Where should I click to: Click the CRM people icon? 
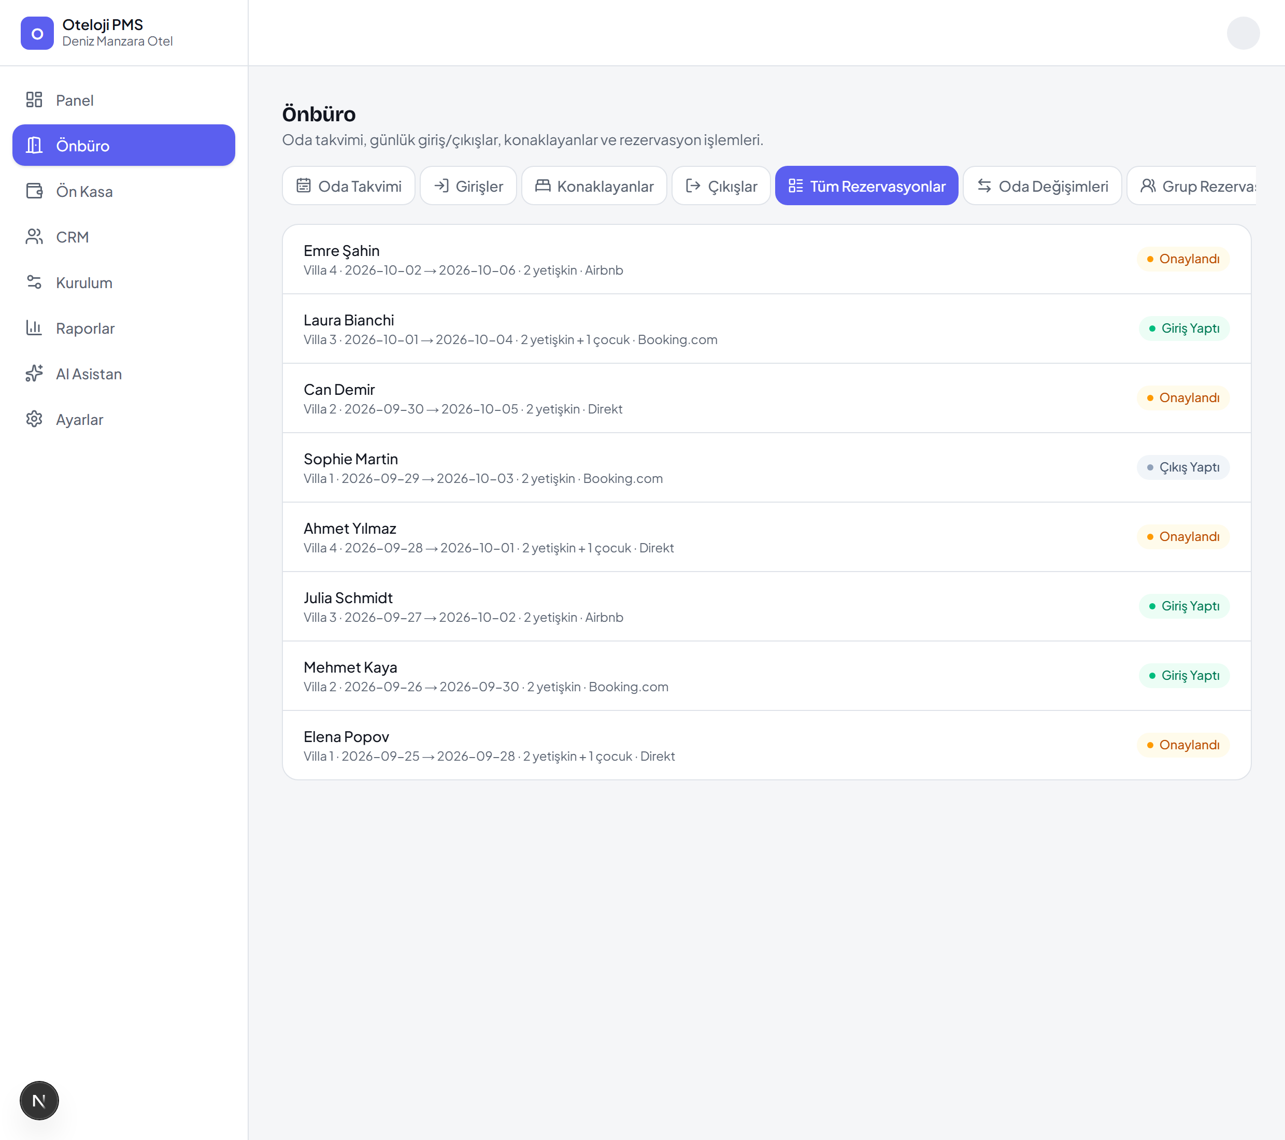coord(34,236)
